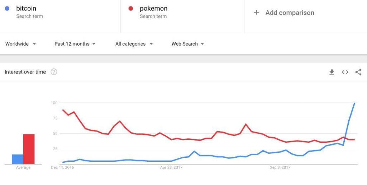
Task: Open help for Interest over time
Action: 54,72
